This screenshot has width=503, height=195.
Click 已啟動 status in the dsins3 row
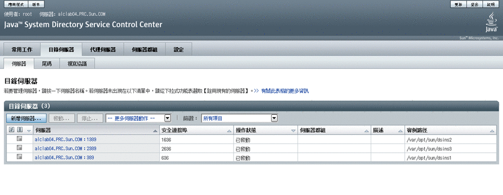point(243,149)
